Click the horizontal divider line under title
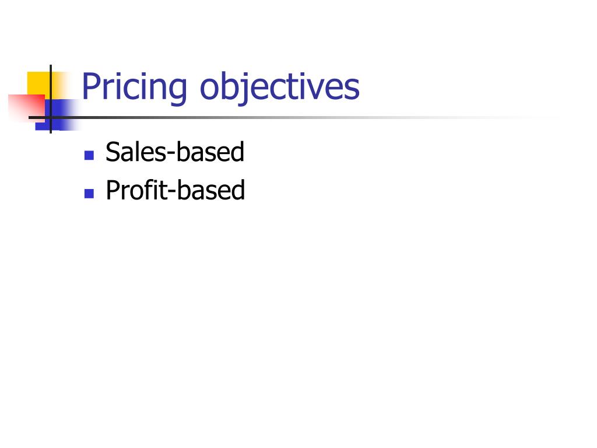The image size is (597, 448). tap(293, 117)
